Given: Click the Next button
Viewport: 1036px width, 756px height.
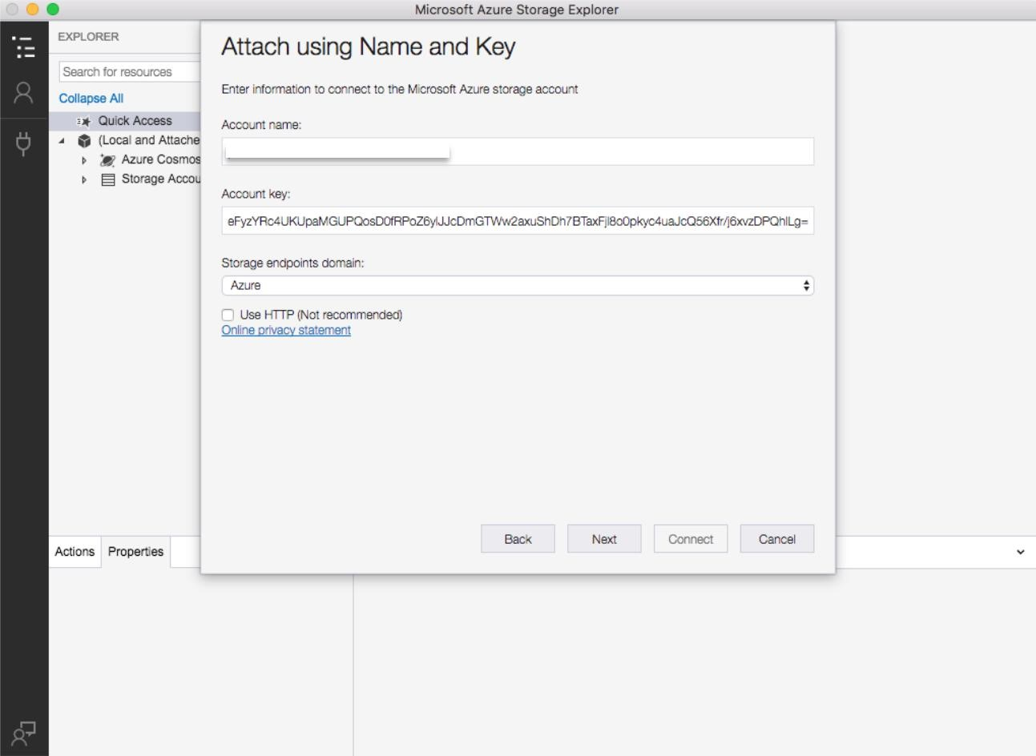Looking at the screenshot, I should click(x=604, y=539).
